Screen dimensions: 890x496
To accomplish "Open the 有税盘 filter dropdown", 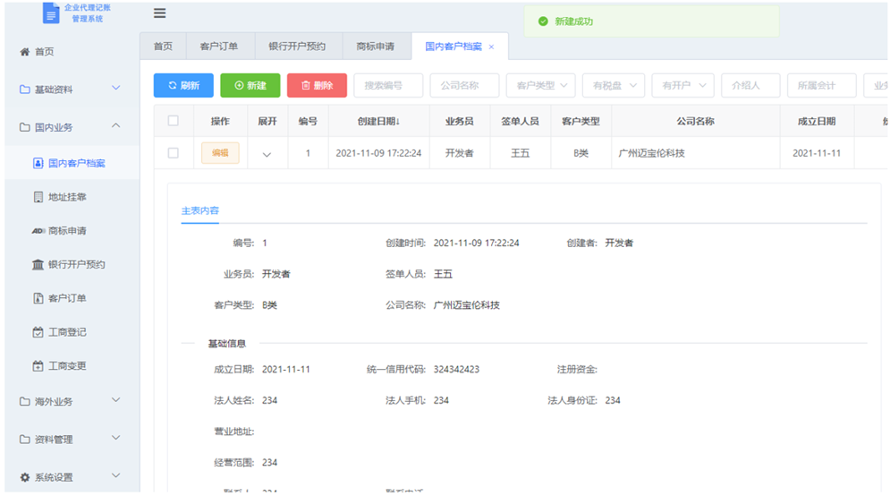I will (614, 86).
